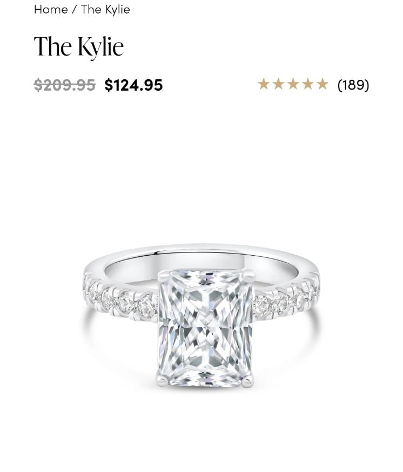Click the radiant-cut center stone of ring image
403x472 pixels.
(x=206, y=328)
